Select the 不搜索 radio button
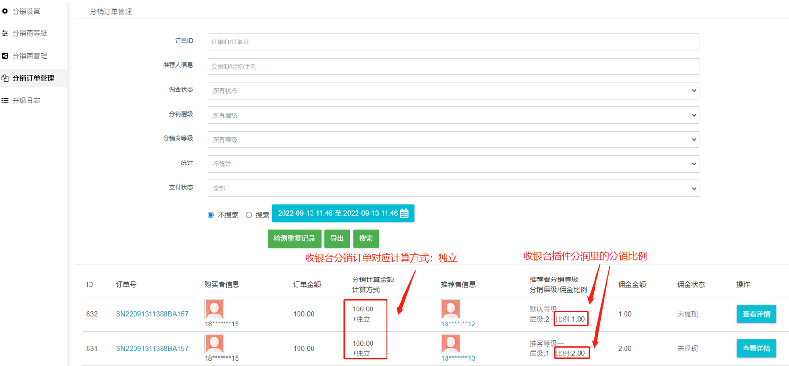 [211, 215]
